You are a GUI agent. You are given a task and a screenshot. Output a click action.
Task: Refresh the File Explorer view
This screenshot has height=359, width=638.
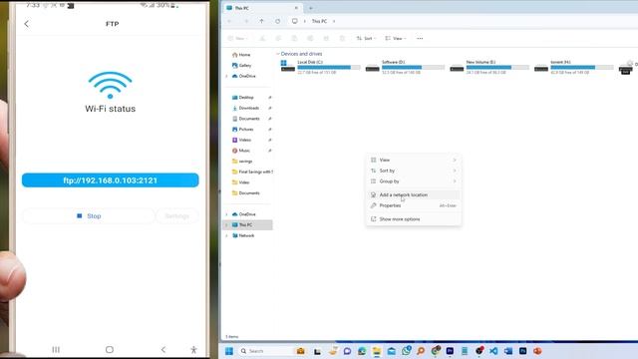[277, 21]
